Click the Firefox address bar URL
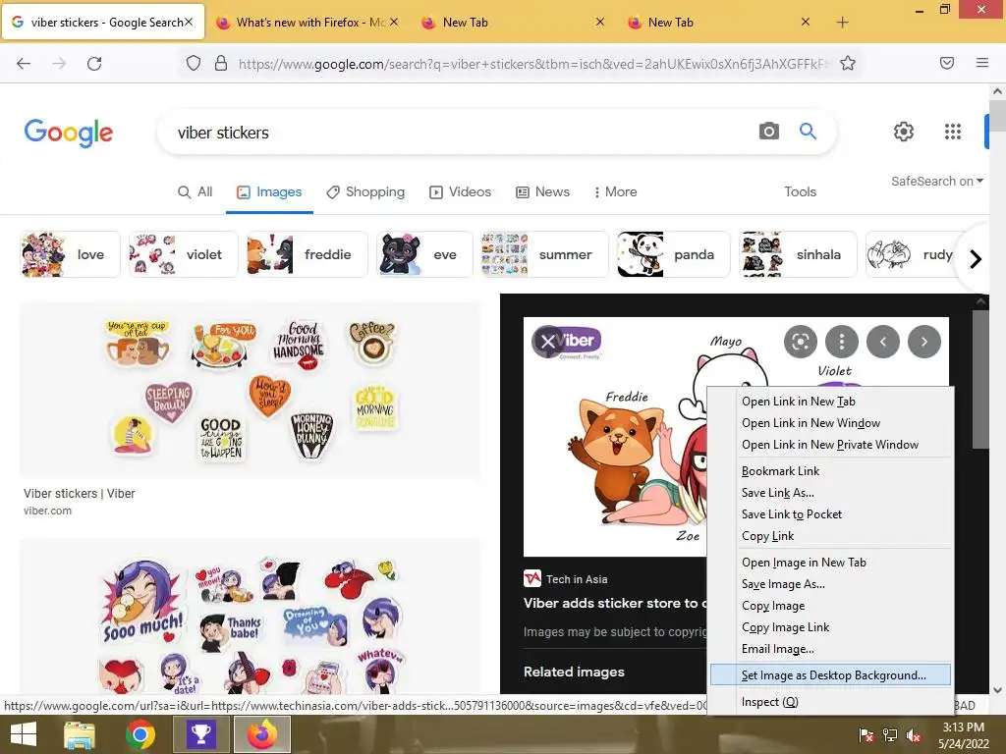1006x754 pixels. click(x=532, y=64)
